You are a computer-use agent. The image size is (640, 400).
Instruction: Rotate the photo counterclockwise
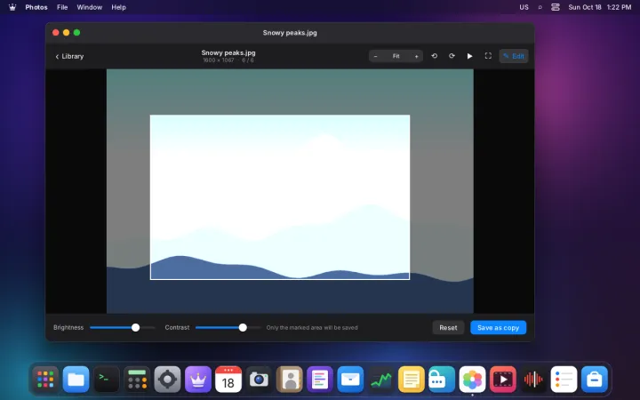click(x=435, y=56)
